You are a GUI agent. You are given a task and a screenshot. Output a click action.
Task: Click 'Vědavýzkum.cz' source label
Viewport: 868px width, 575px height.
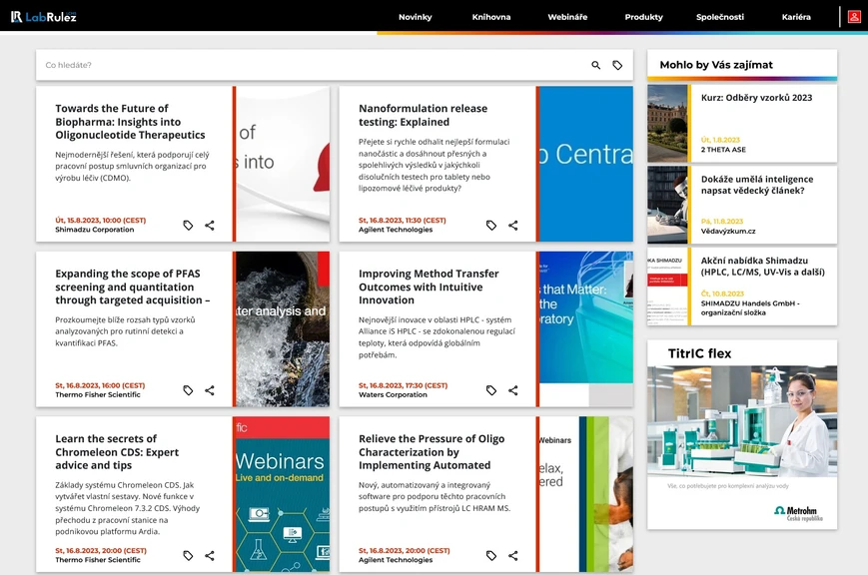pyautogui.click(x=728, y=232)
